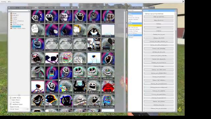Click the arrow at top-right corner

pyautogui.click(x=183, y=1)
